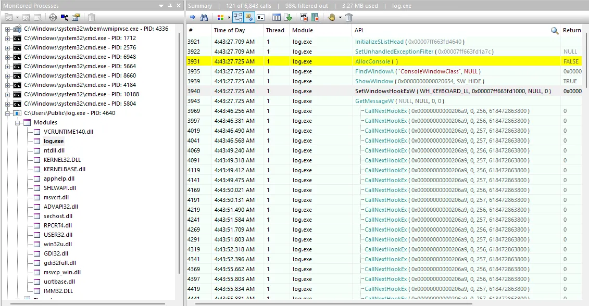Click the trash icon in Monitored Processes toolbar

(x=92, y=17)
